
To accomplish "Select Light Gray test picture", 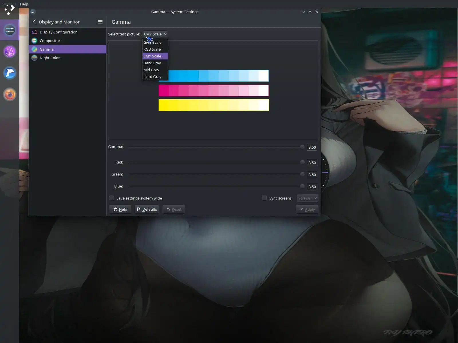I will [155, 77].
